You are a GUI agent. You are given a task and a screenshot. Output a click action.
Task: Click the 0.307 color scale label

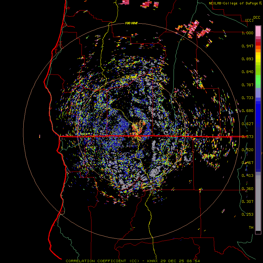[x=248, y=201]
